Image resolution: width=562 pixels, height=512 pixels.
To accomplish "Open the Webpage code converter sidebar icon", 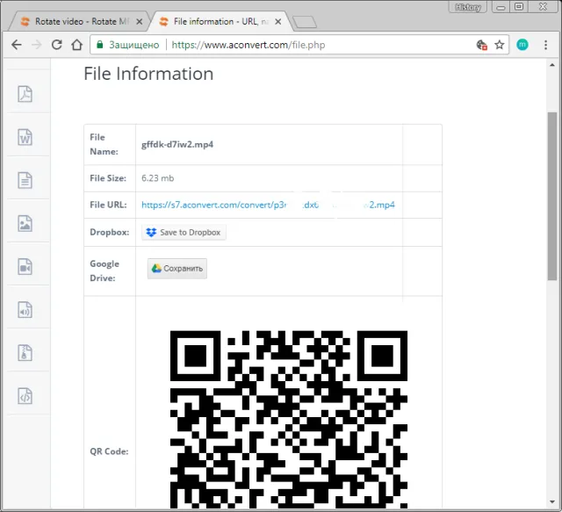I will click(x=25, y=396).
